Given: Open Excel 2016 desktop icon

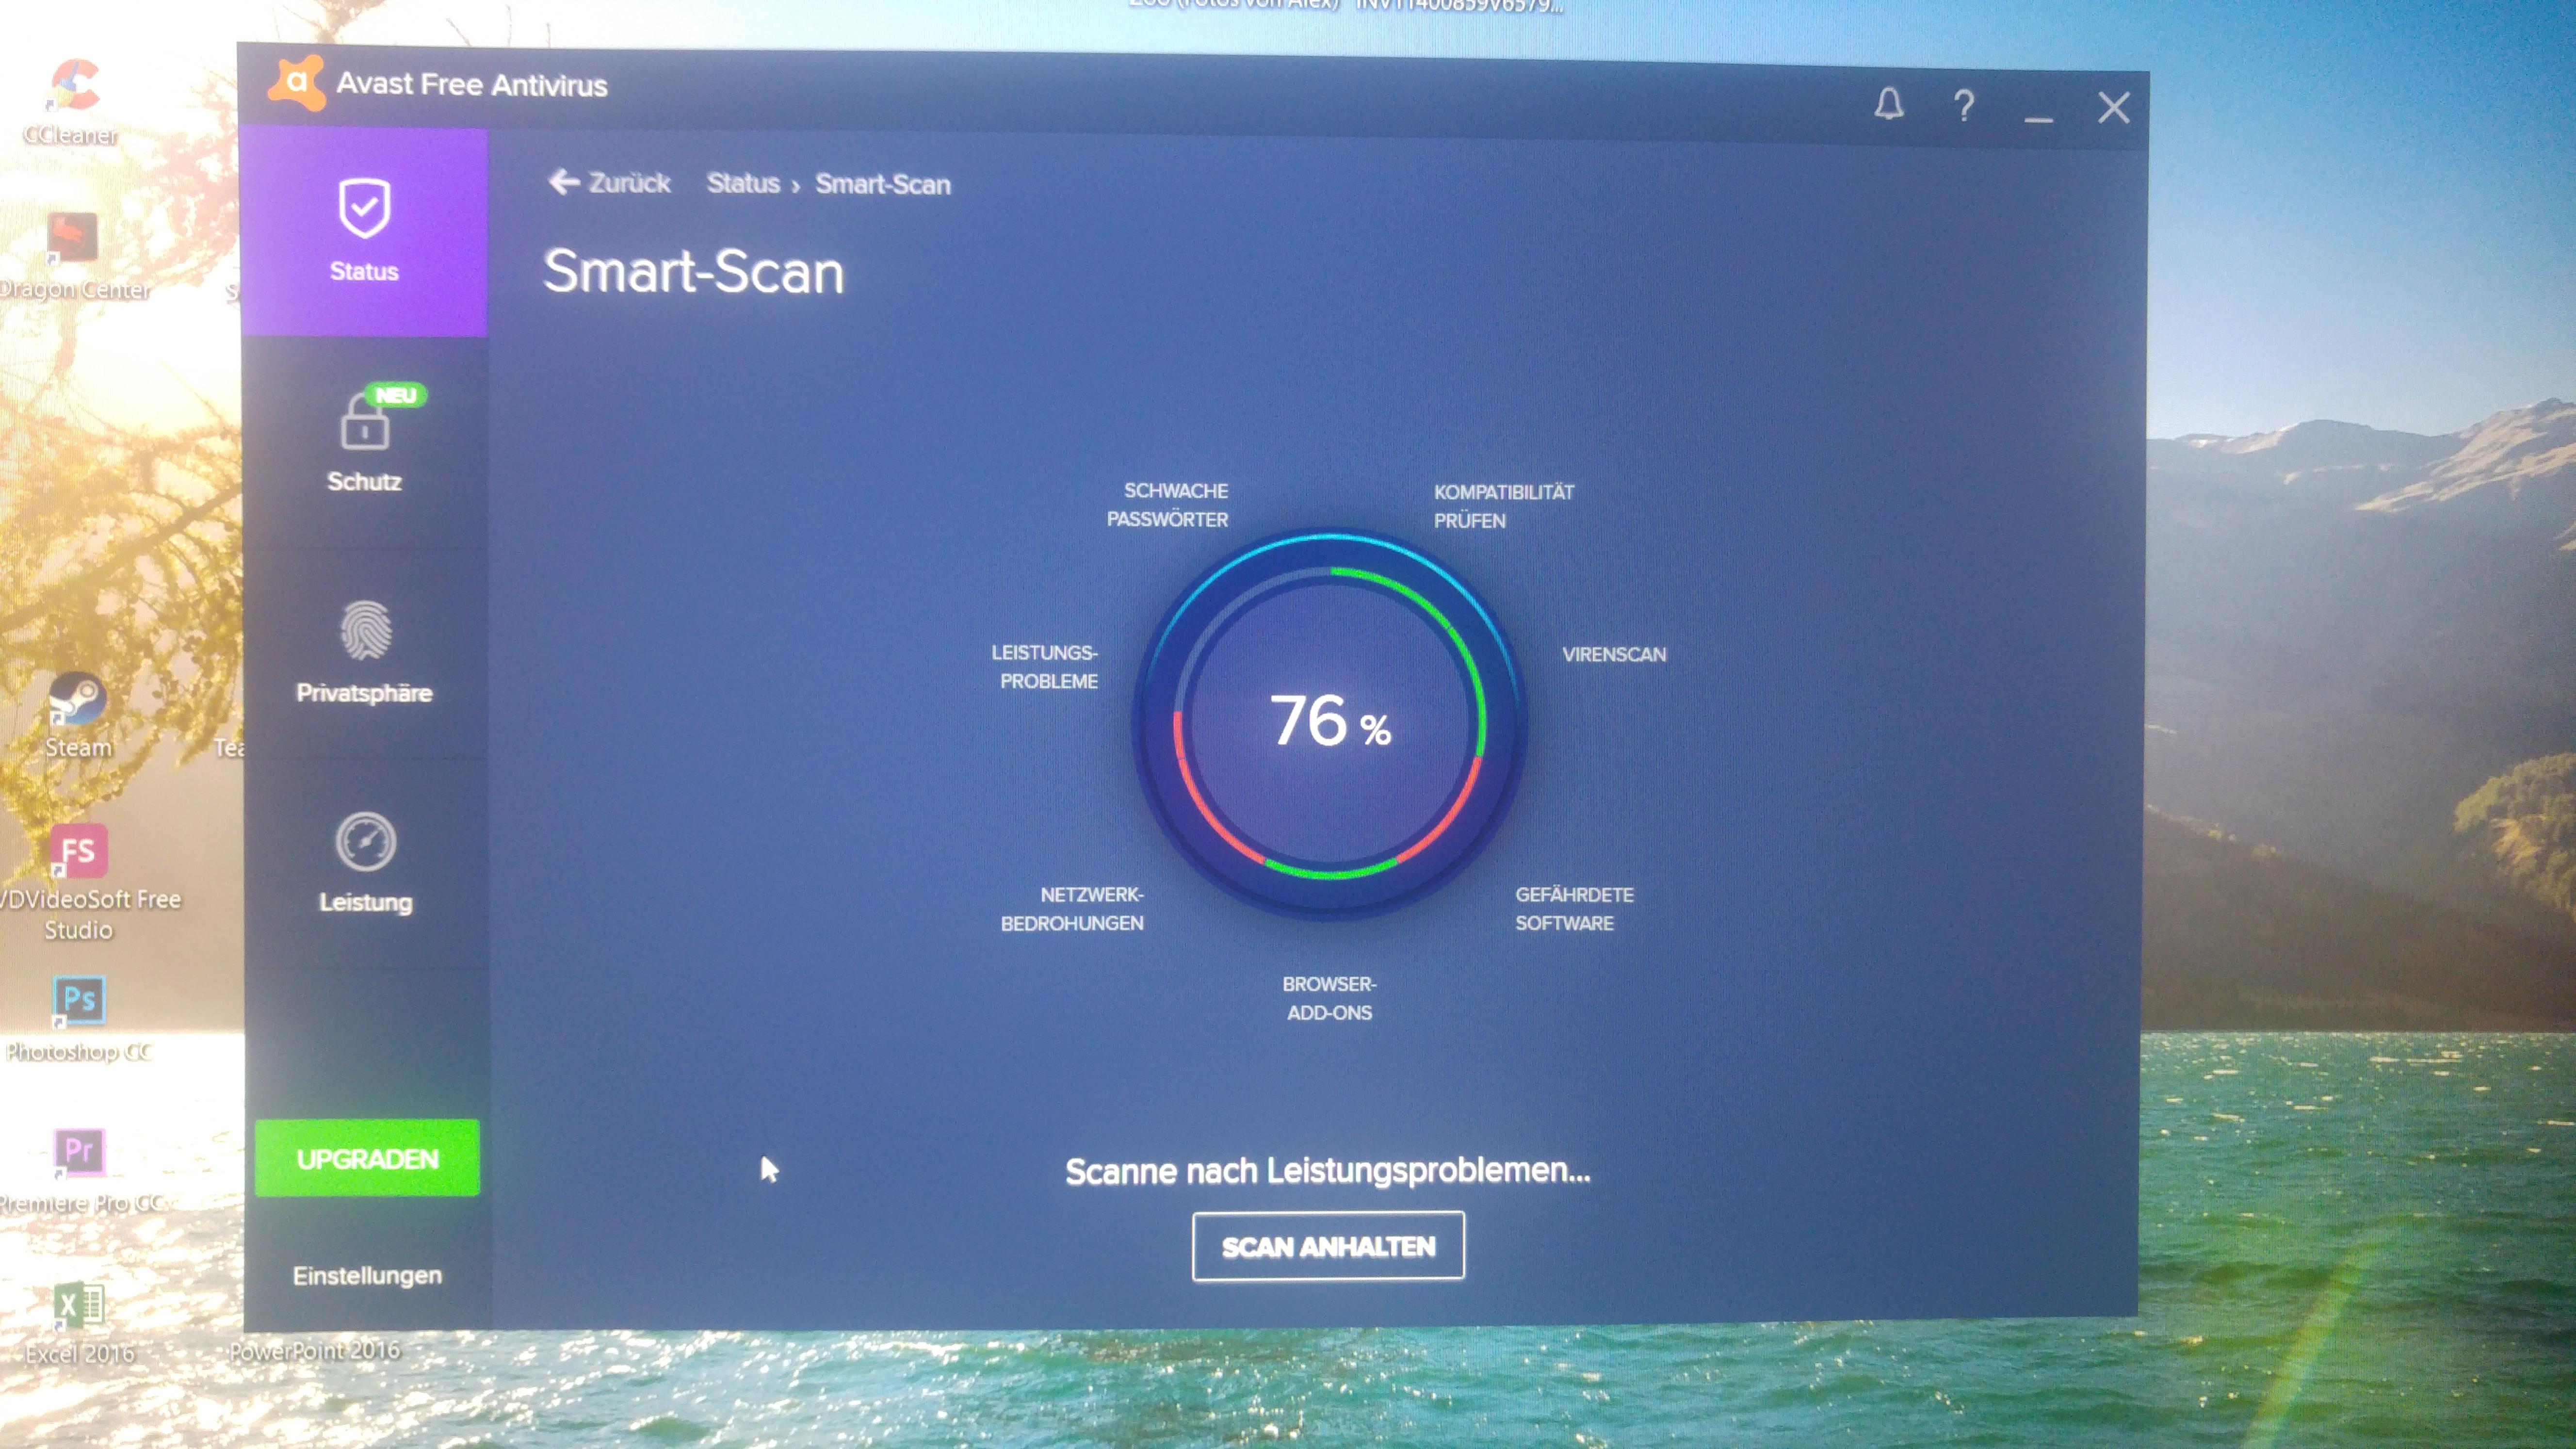Looking at the screenshot, I should (79, 1305).
